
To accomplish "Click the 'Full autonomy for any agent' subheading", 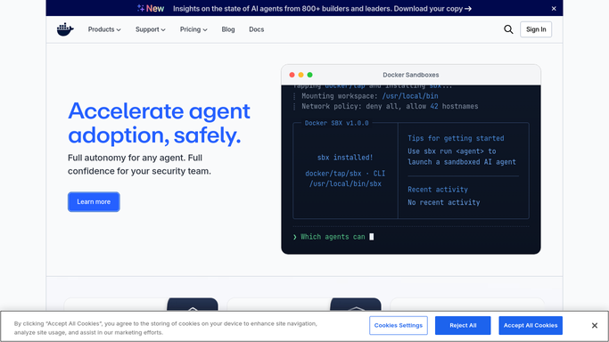I will pos(139,165).
